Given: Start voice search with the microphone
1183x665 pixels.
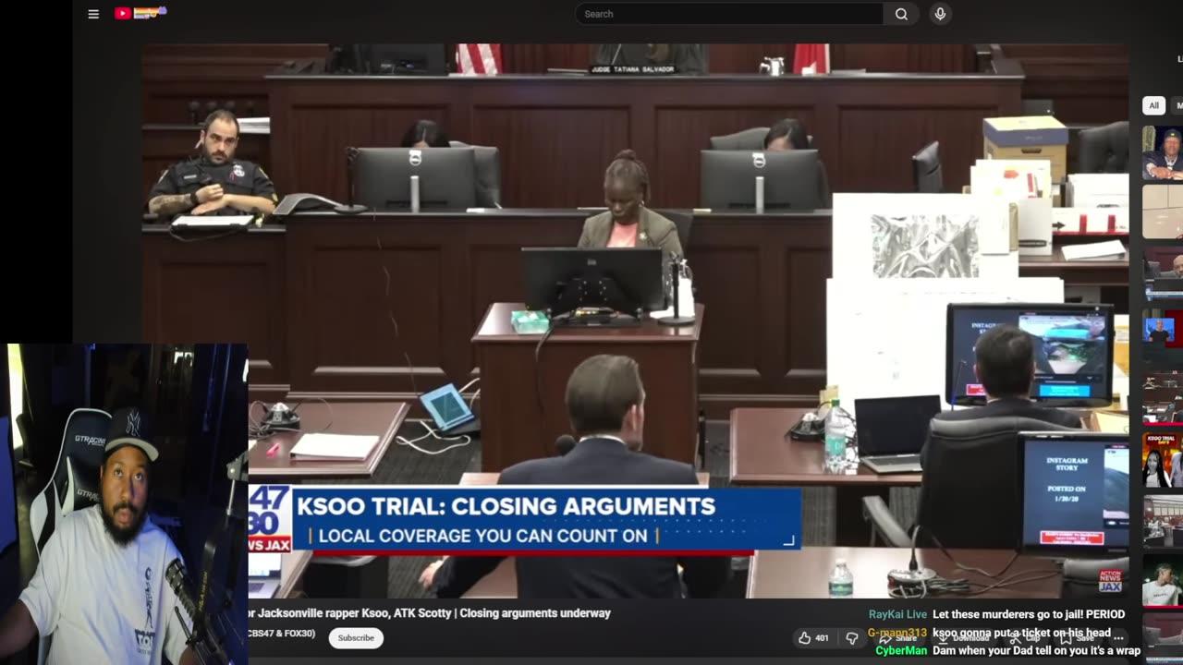Looking at the screenshot, I should pyautogui.click(x=940, y=14).
